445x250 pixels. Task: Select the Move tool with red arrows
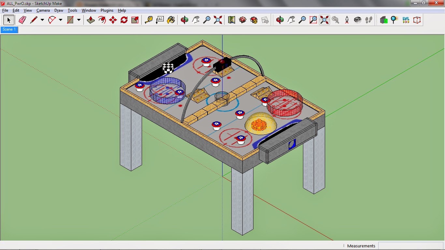(113, 20)
